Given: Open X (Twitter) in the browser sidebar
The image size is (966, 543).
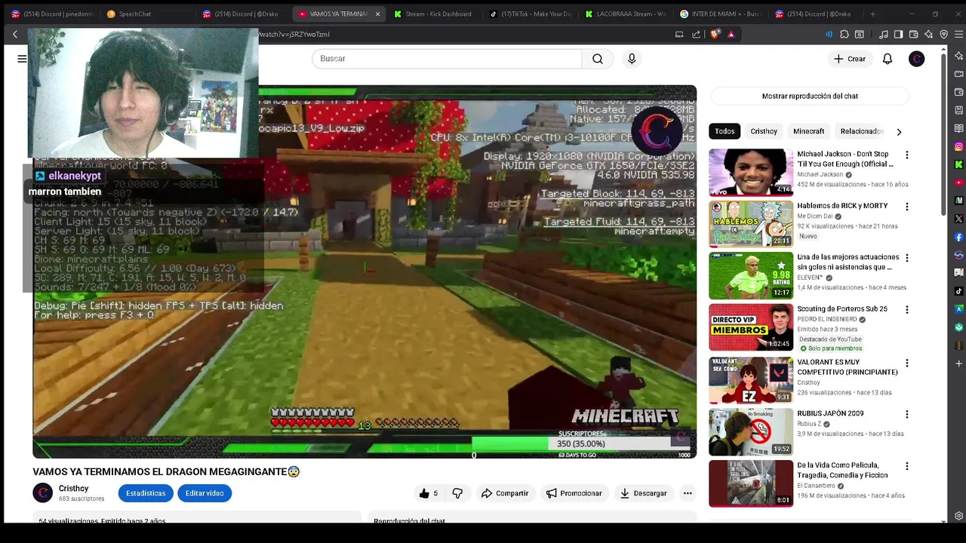Looking at the screenshot, I should pyautogui.click(x=959, y=219).
